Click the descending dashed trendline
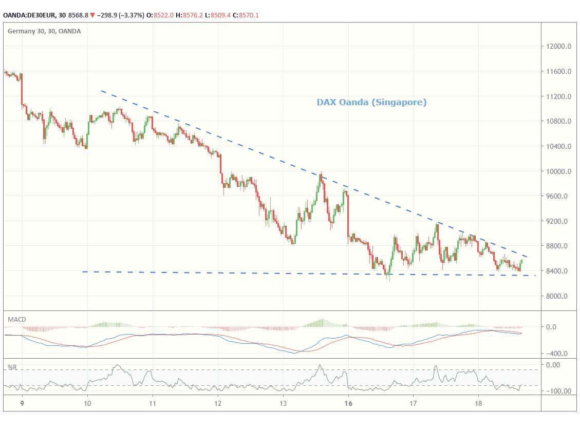 click(314, 173)
